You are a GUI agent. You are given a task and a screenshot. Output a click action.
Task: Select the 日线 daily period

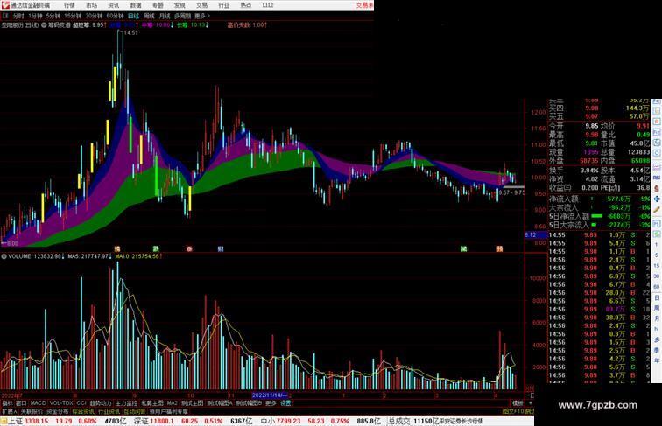133,16
